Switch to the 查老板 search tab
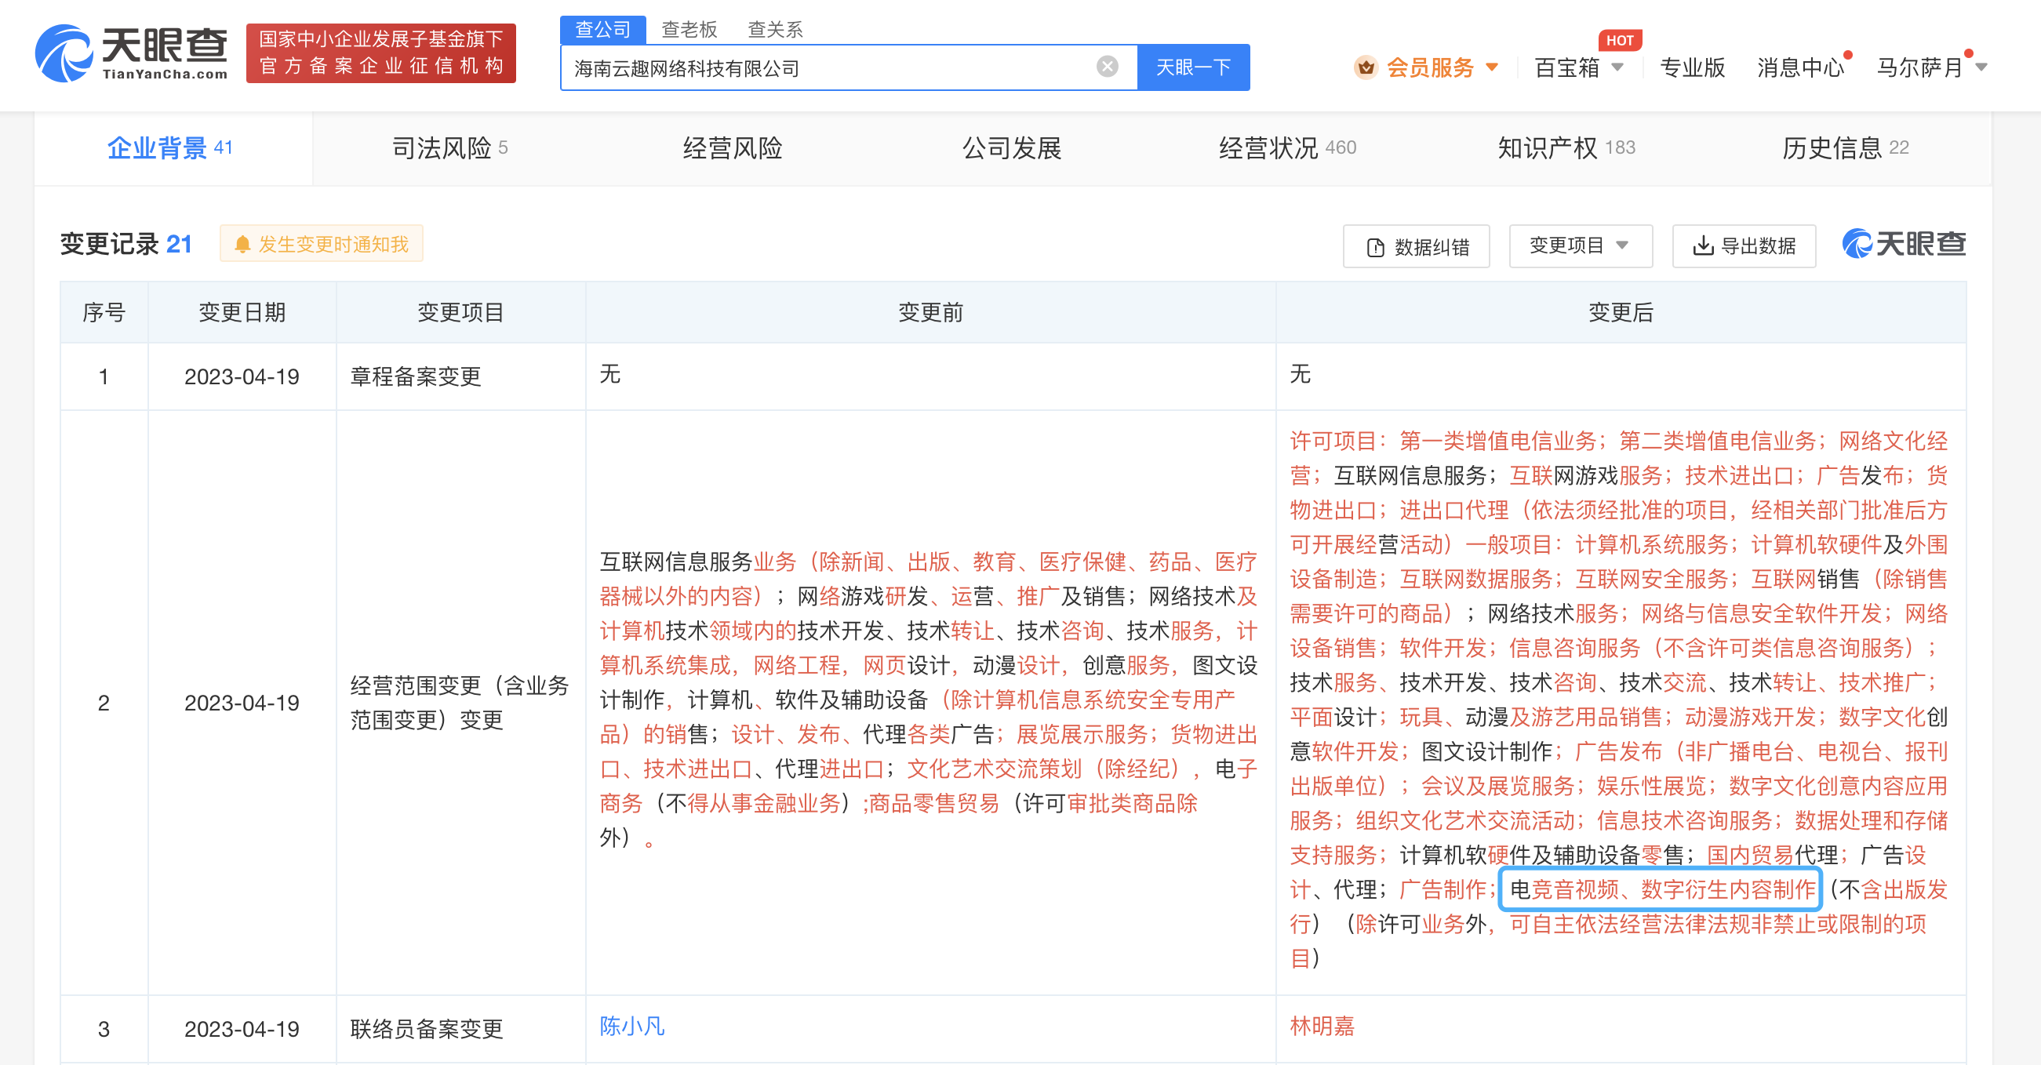Screen dimensions: 2041x1065 click(x=689, y=30)
